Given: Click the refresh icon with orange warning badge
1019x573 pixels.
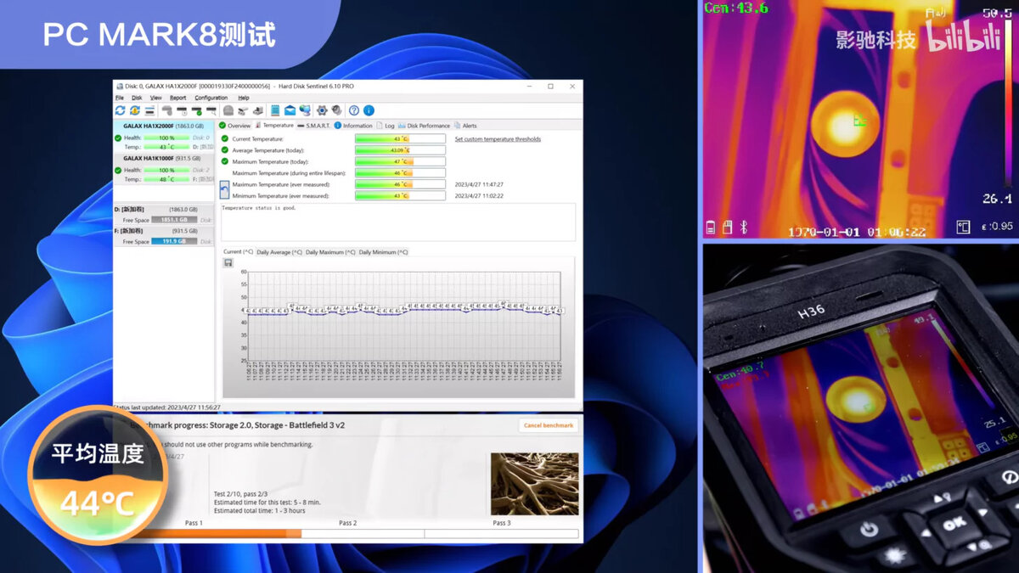Looking at the screenshot, I should pos(134,110).
